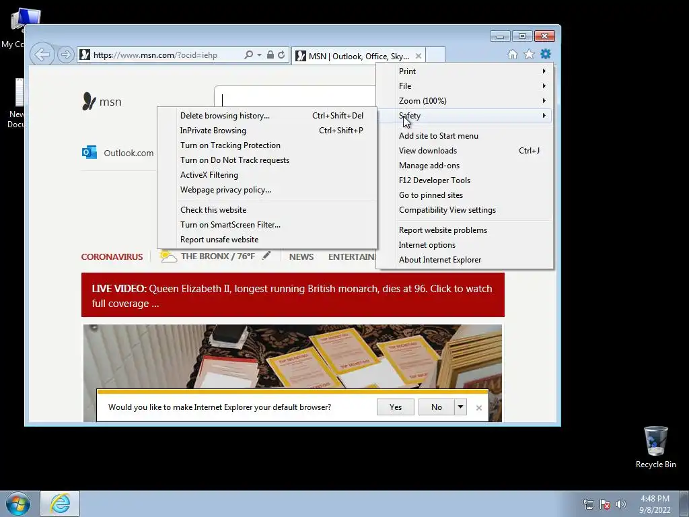The width and height of the screenshot is (689, 517).
Task: Open a new blank tab
Action: pos(435,55)
